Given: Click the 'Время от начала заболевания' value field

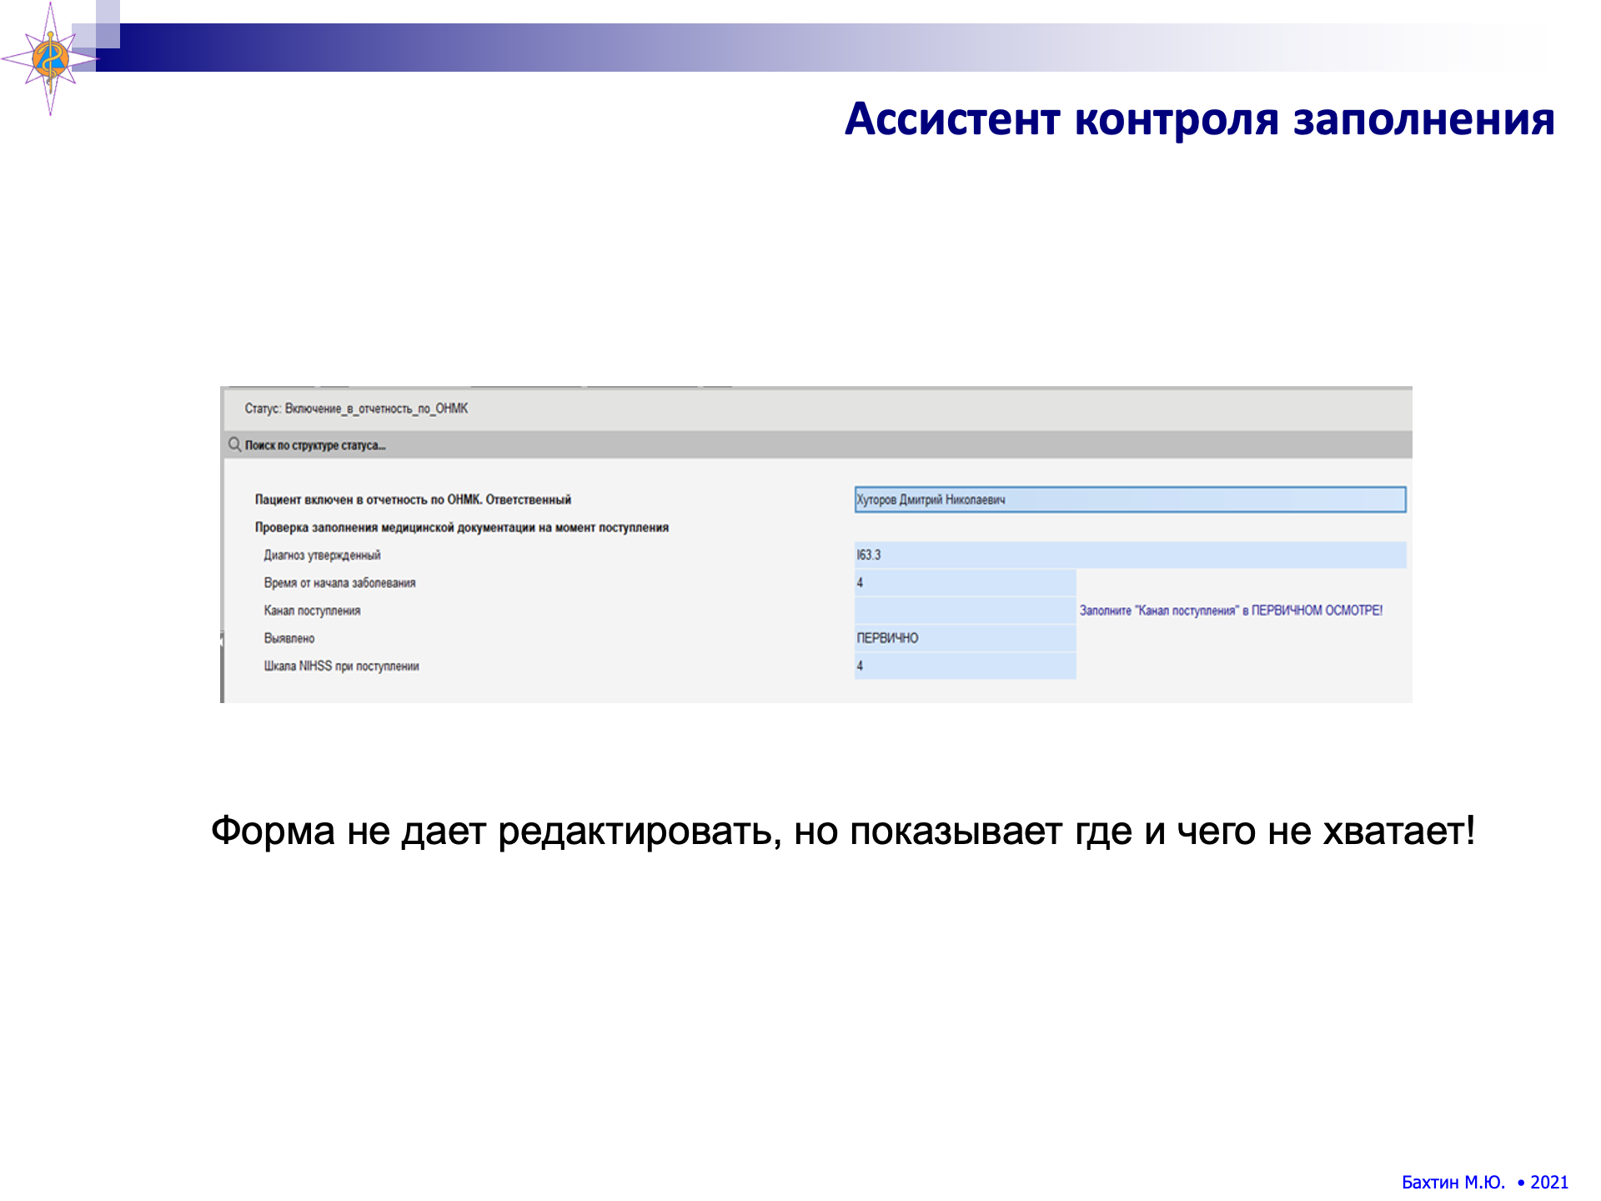Looking at the screenshot, I should (965, 583).
